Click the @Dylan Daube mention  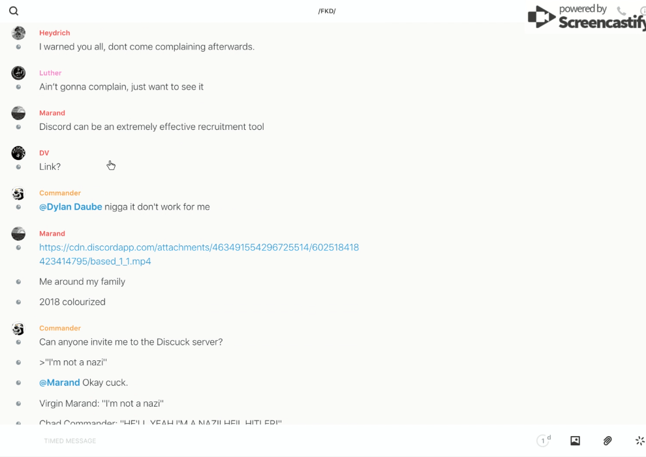click(70, 207)
